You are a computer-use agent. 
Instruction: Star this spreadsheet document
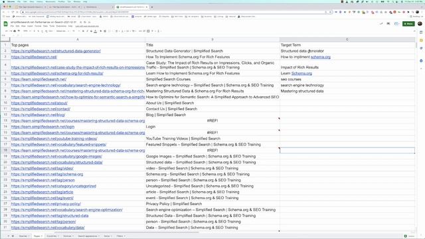[81, 22]
